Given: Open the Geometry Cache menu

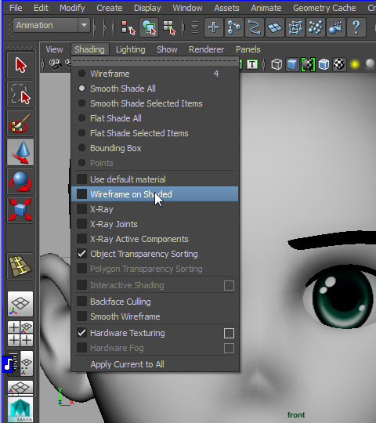Looking at the screenshot, I should click(324, 8).
